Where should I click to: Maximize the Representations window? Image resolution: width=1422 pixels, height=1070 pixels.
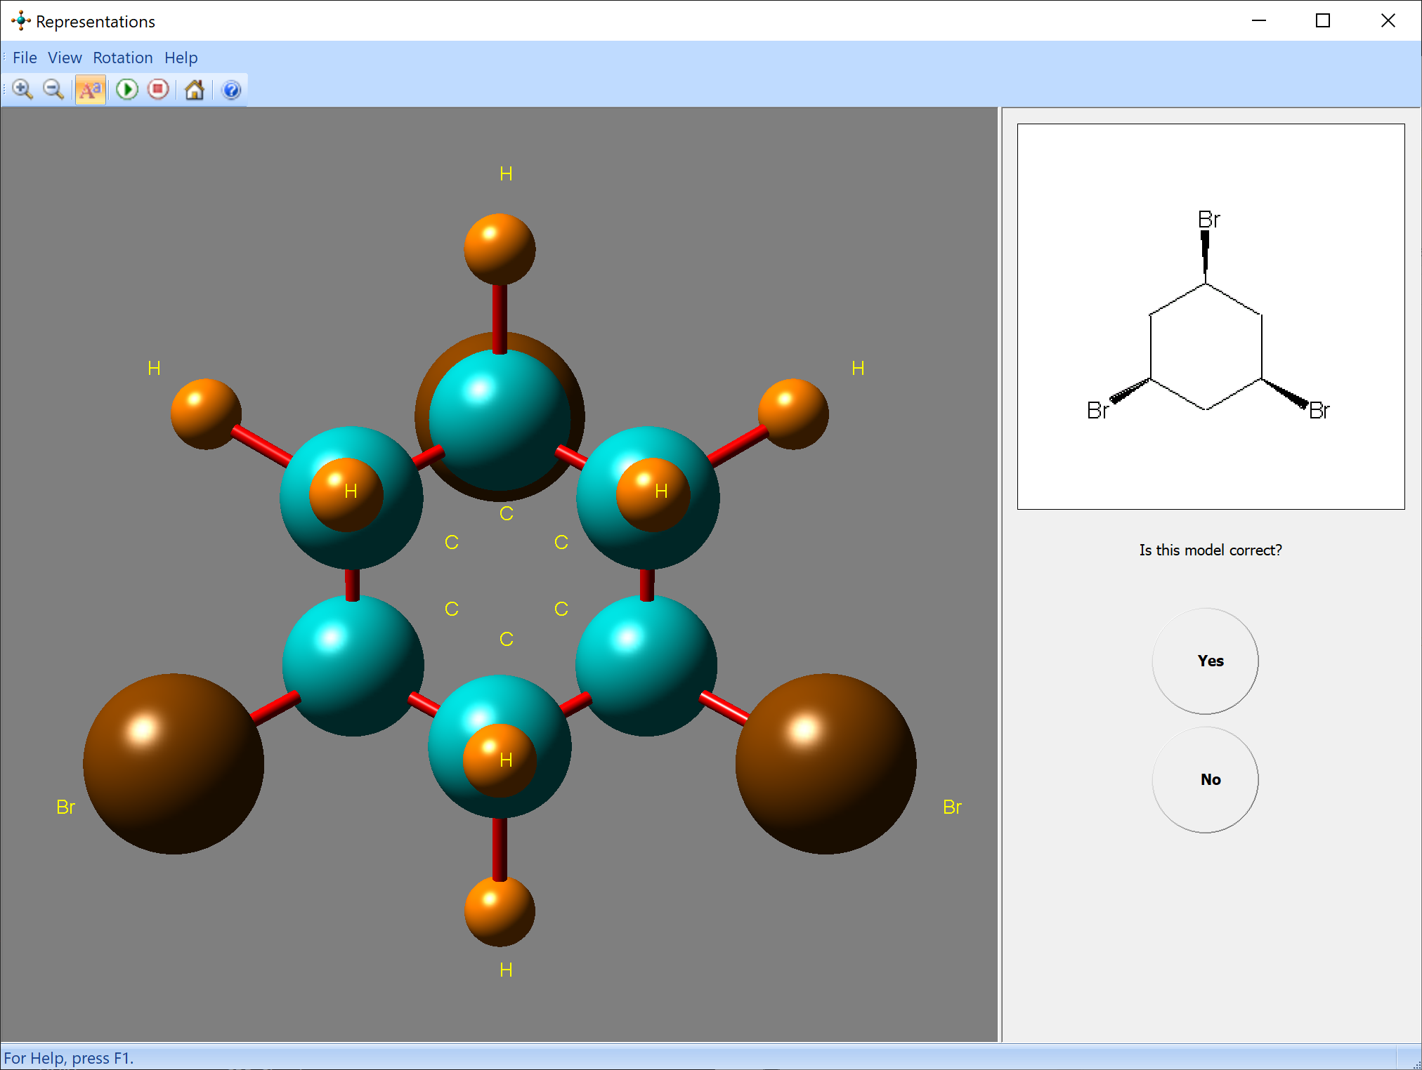pos(1323,21)
